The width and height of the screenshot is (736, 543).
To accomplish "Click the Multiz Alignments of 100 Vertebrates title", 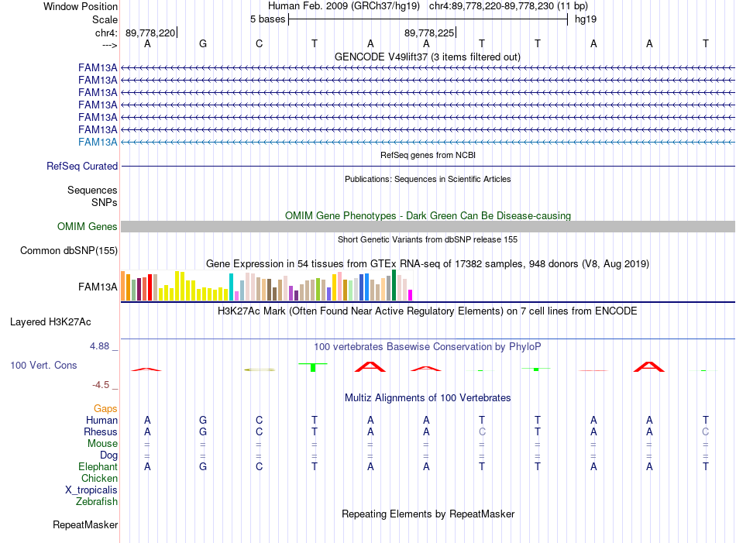I will [428, 398].
